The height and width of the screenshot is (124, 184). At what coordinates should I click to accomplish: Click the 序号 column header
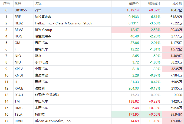click(6, 4)
